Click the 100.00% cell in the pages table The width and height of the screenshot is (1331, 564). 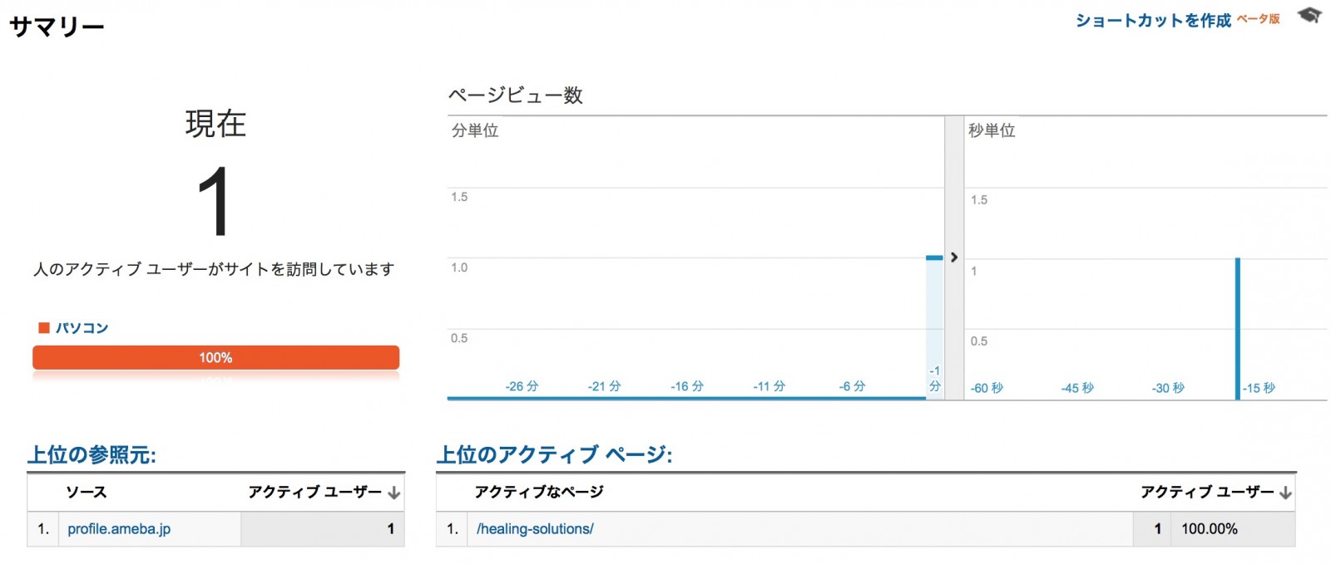pyautogui.click(x=1210, y=529)
